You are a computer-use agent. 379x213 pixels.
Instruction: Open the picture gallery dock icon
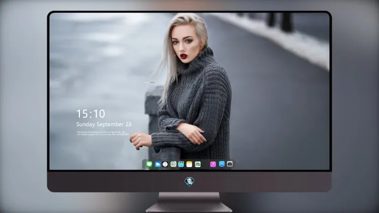(x=198, y=164)
